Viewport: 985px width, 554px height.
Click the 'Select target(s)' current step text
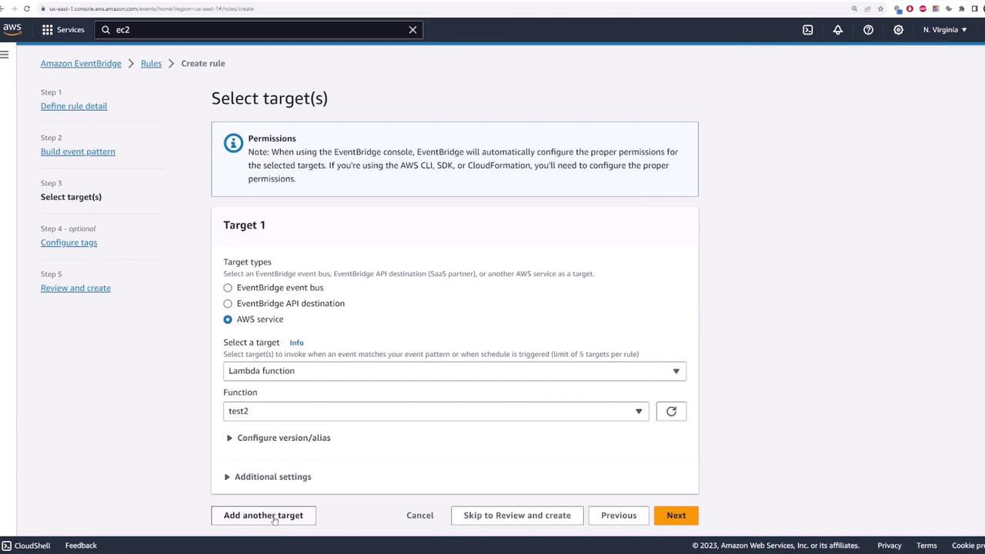[x=71, y=197]
